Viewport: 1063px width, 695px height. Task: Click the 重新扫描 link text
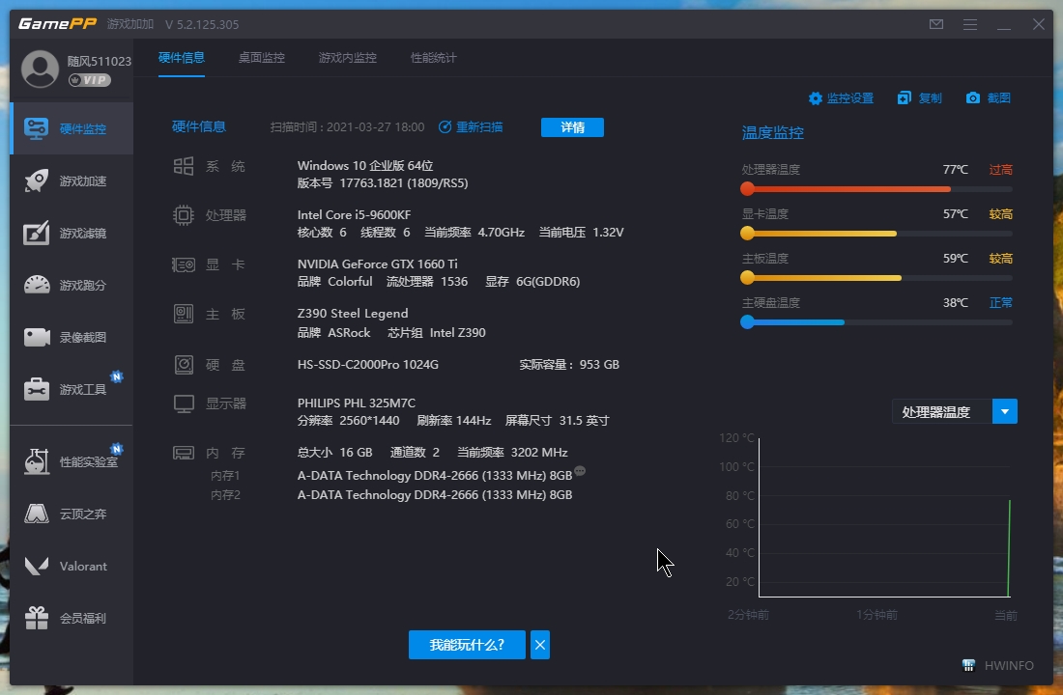(x=479, y=127)
